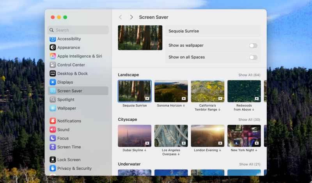Viewport: 312px width, 183px height.
Task: Open Control Center settings icon
Action: pos(53,65)
